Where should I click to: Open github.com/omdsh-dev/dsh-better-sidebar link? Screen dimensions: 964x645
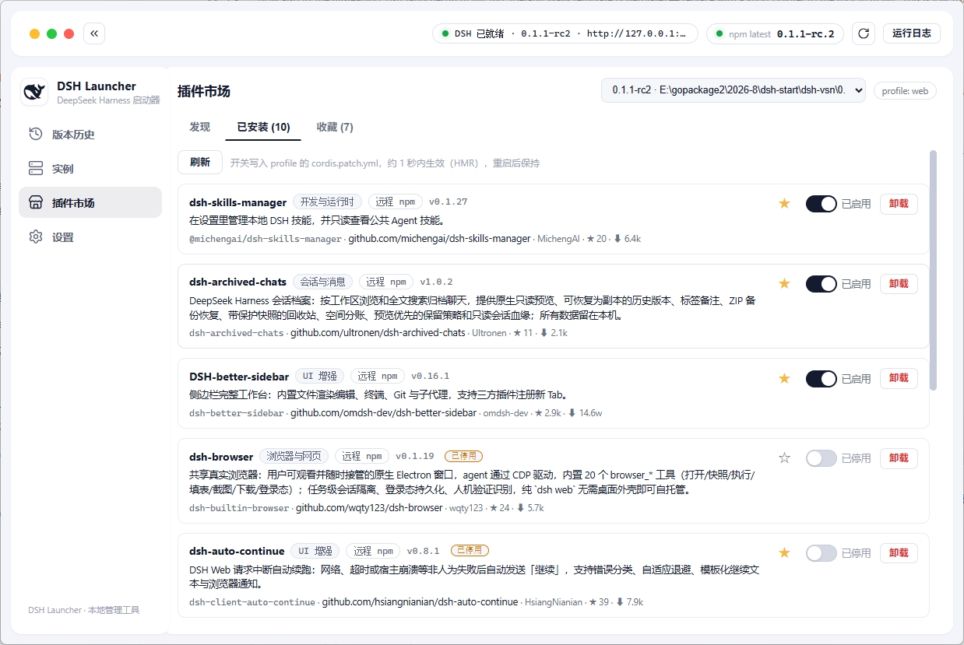coord(383,413)
